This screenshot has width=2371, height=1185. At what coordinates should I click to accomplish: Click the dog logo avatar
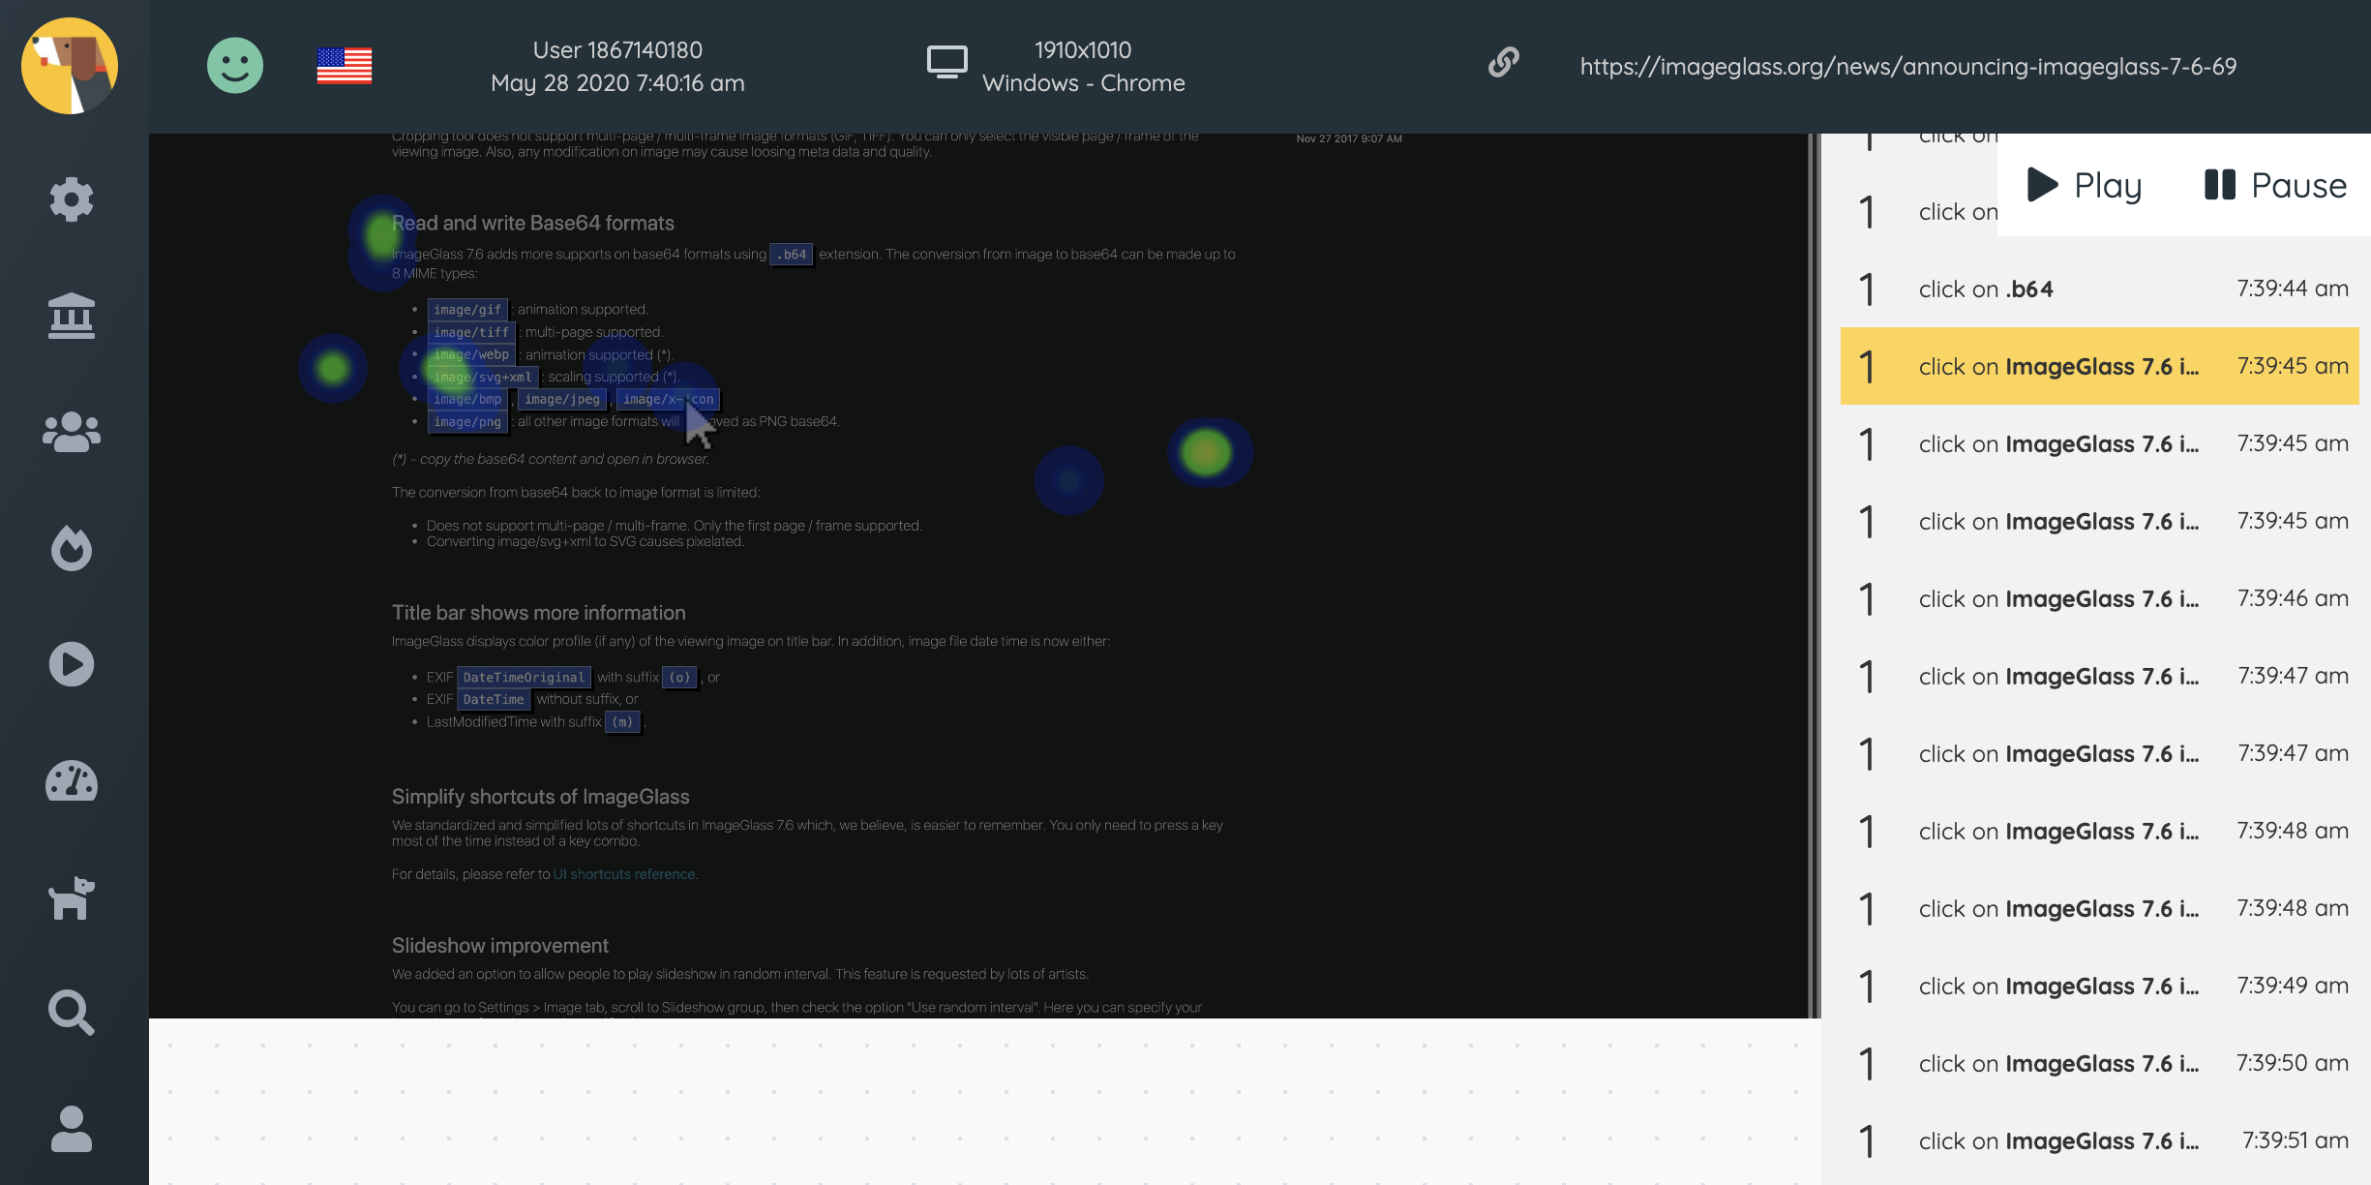70,66
